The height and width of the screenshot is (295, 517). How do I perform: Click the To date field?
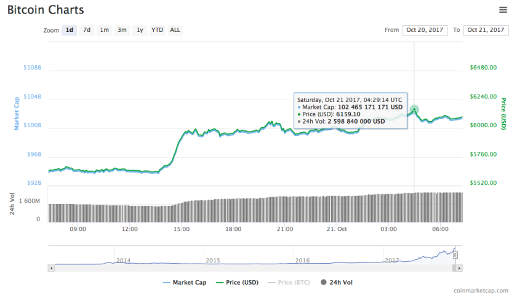click(x=486, y=30)
